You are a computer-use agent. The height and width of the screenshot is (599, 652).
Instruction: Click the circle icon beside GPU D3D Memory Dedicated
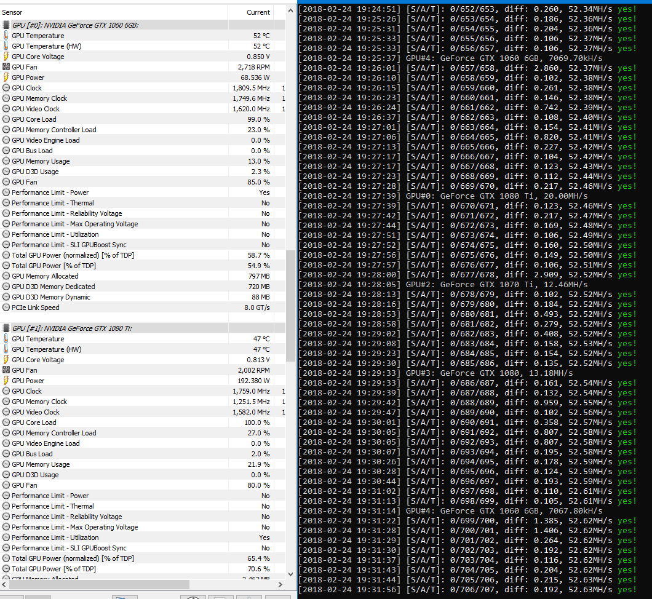6,287
